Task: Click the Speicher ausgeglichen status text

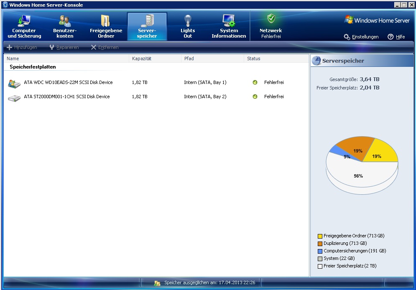Action: [x=209, y=282]
